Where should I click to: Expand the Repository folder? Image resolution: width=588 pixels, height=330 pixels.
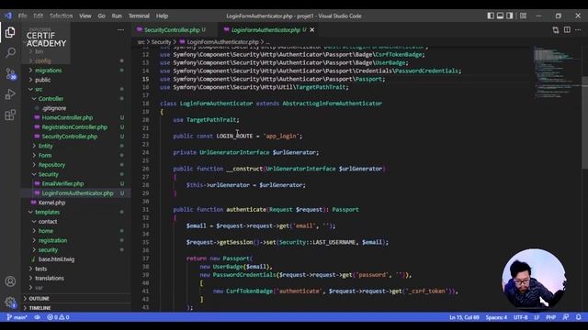pyautogui.click(x=51, y=165)
